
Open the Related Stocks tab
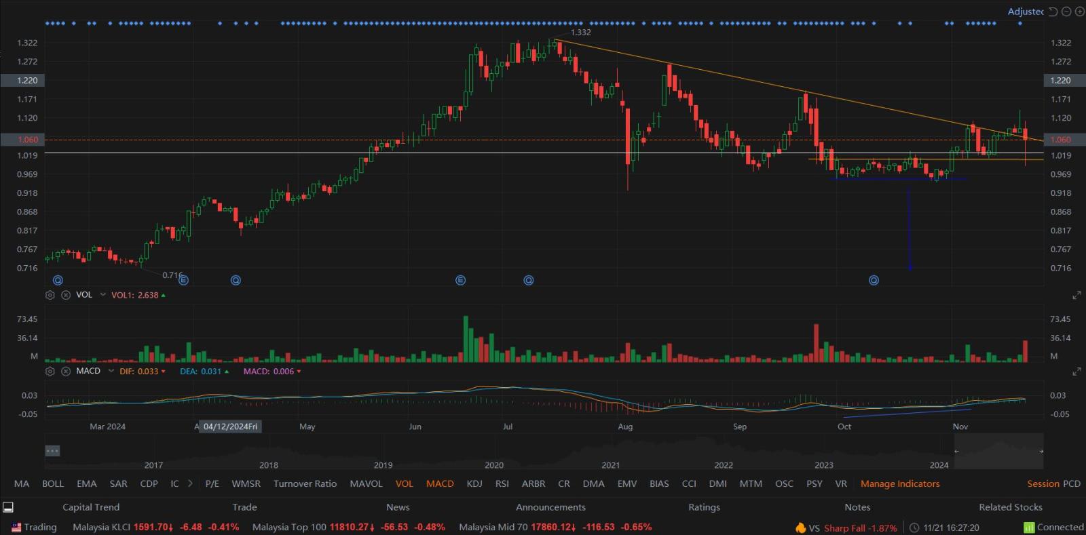point(1011,507)
